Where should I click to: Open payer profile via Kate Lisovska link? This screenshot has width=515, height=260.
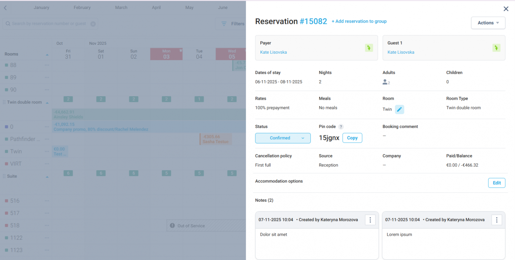(273, 52)
